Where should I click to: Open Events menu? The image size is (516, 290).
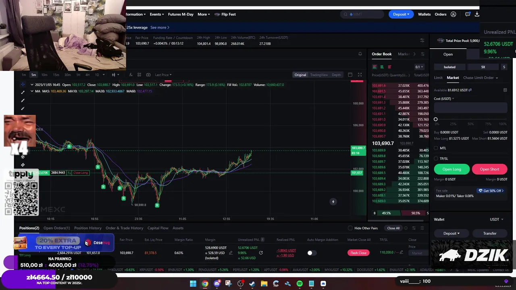[x=157, y=14]
